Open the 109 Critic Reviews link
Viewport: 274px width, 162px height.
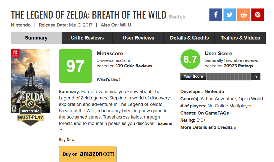pyautogui.click(x=134, y=66)
